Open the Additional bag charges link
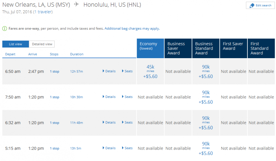The height and width of the screenshot is (161, 276). click(x=132, y=28)
